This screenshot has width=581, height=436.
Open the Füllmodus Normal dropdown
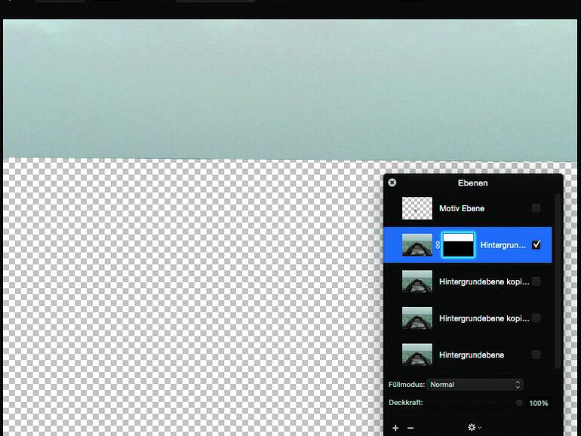point(475,385)
